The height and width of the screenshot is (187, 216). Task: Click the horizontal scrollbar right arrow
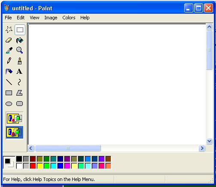click(x=202, y=148)
